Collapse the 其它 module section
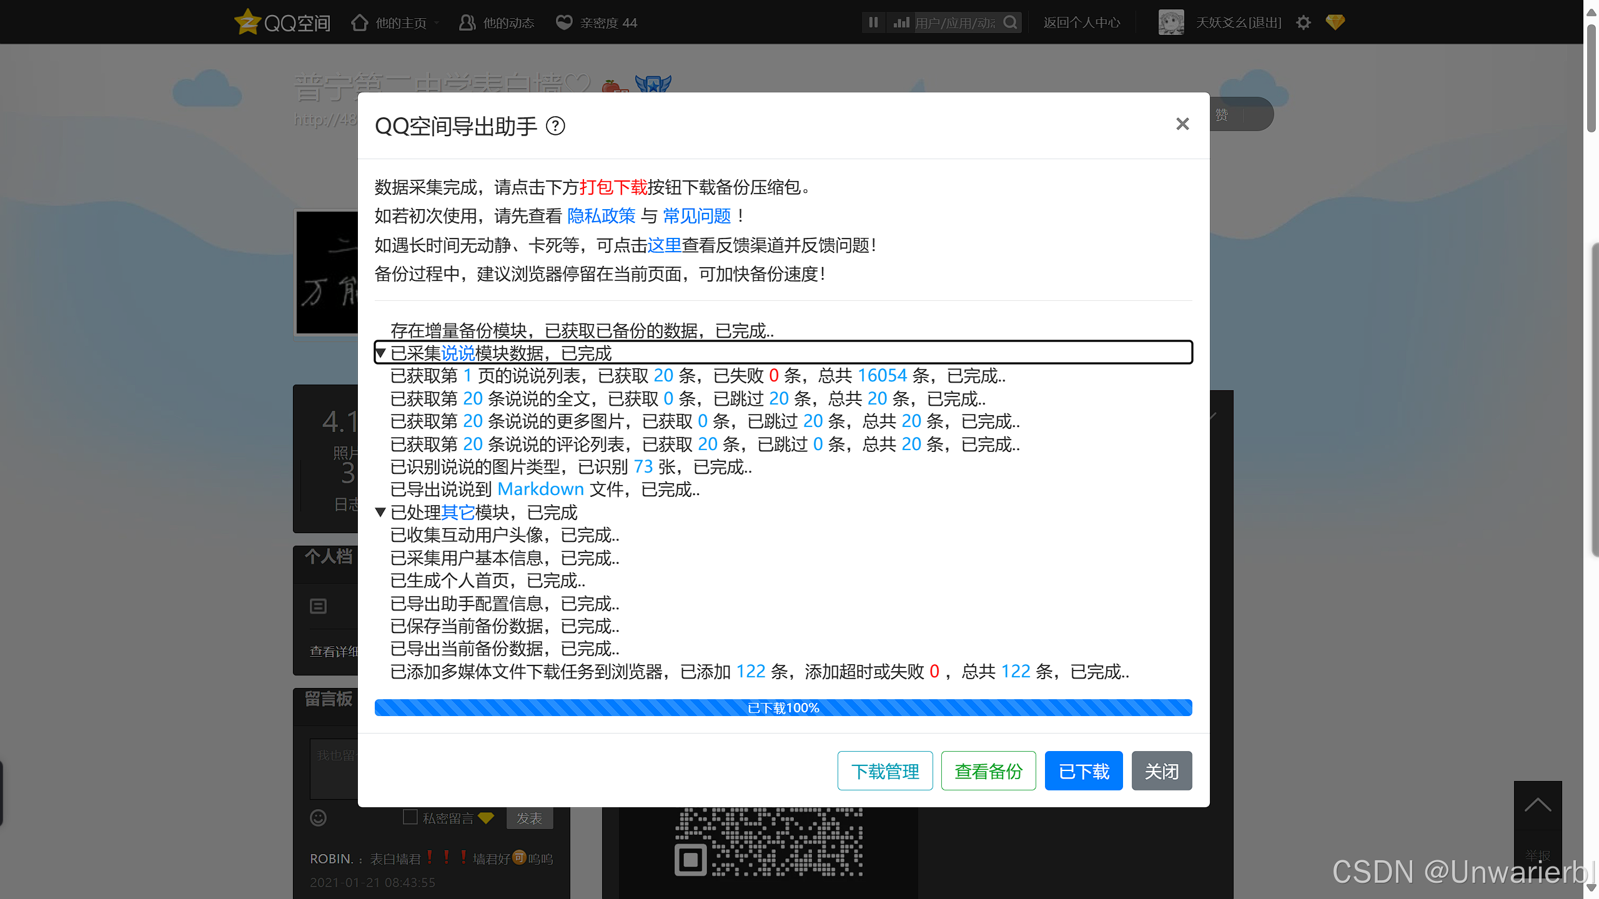Image resolution: width=1599 pixels, height=899 pixels. coord(380,513)
